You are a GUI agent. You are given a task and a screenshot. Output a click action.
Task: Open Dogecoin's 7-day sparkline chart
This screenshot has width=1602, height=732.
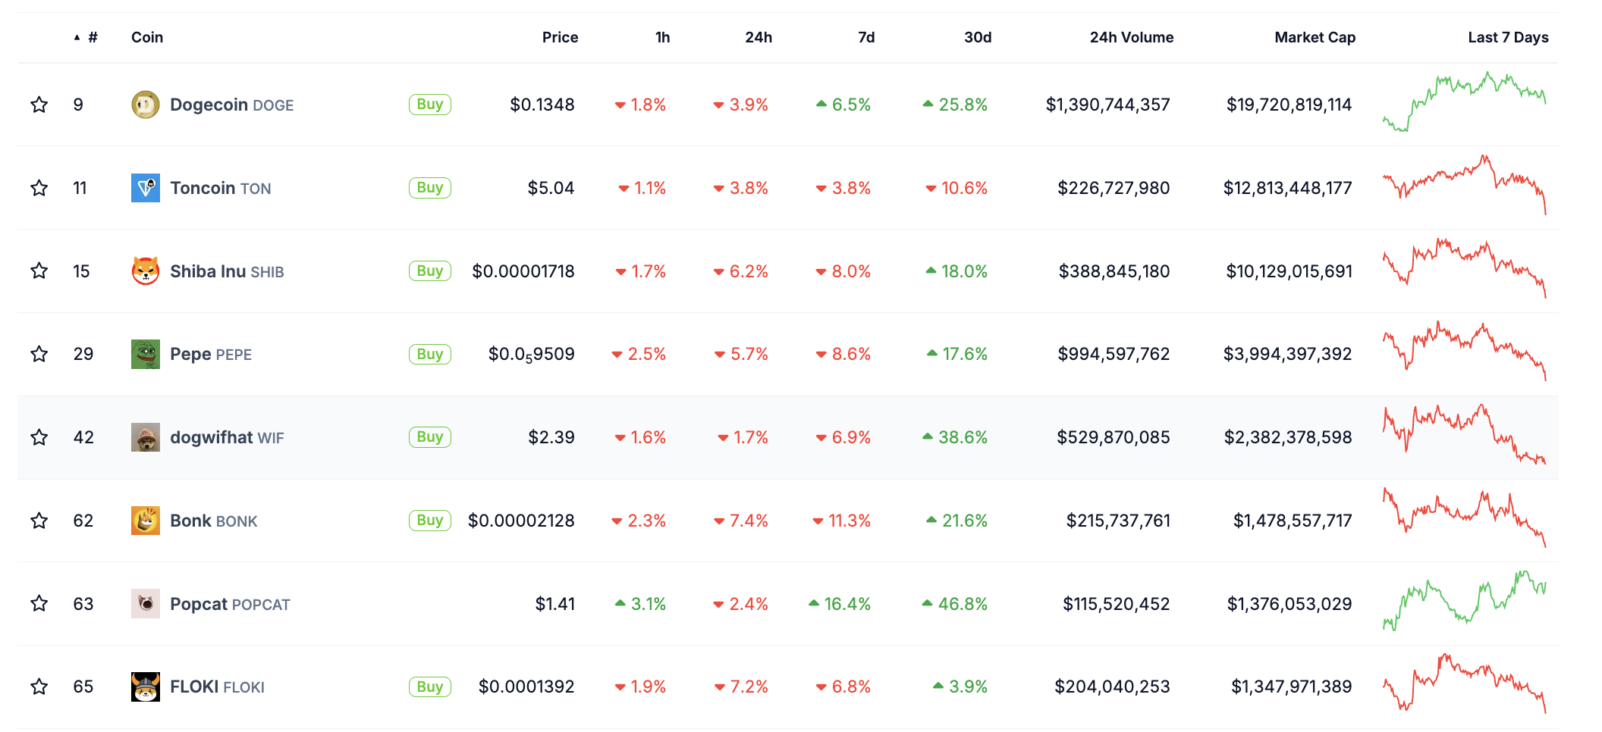point(1464,102)
